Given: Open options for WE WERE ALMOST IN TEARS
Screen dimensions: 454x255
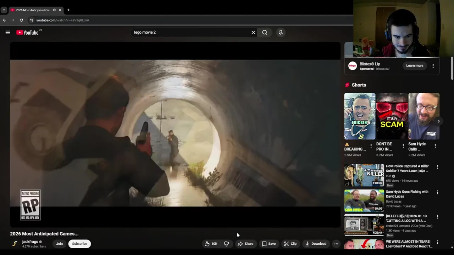Looking at the screenshot, I should [x=437, y=242].
